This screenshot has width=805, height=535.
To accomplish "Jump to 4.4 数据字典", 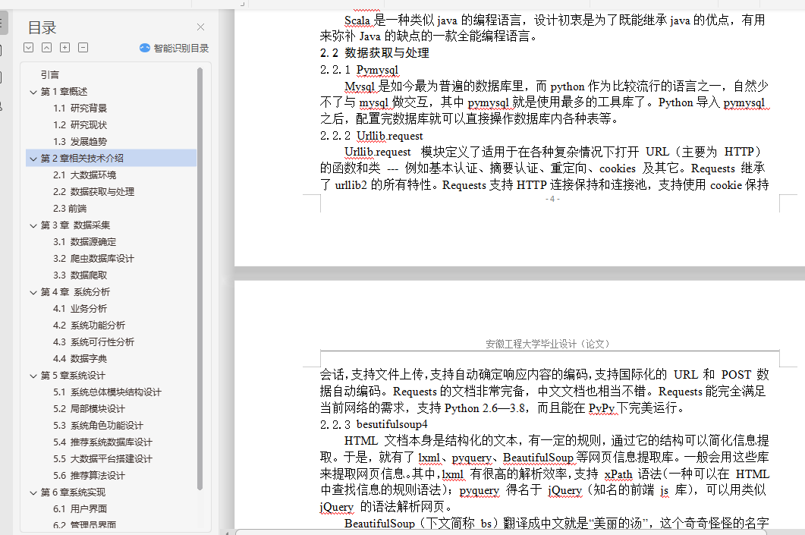I will [x=80, y=359].
